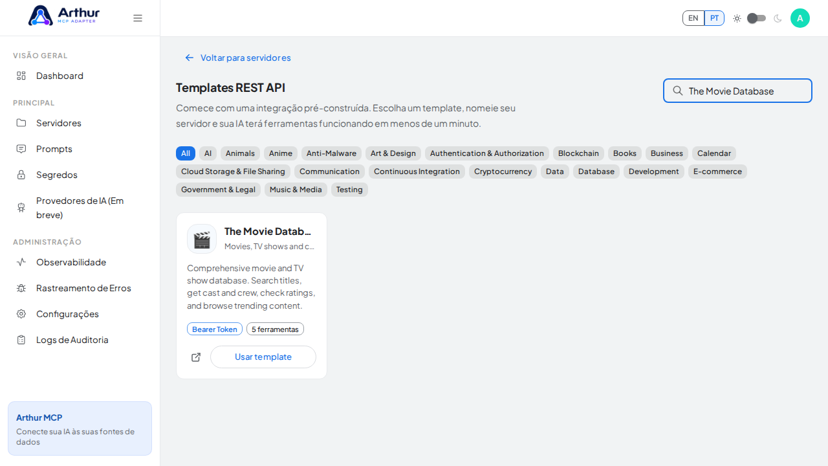Filter by E-commerce category
The height and width of the screenshot is (466, 828).
(717, 172)
